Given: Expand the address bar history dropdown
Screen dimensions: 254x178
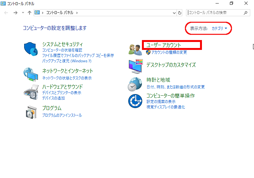Looking at the screenshot, I should coord(174,13).
